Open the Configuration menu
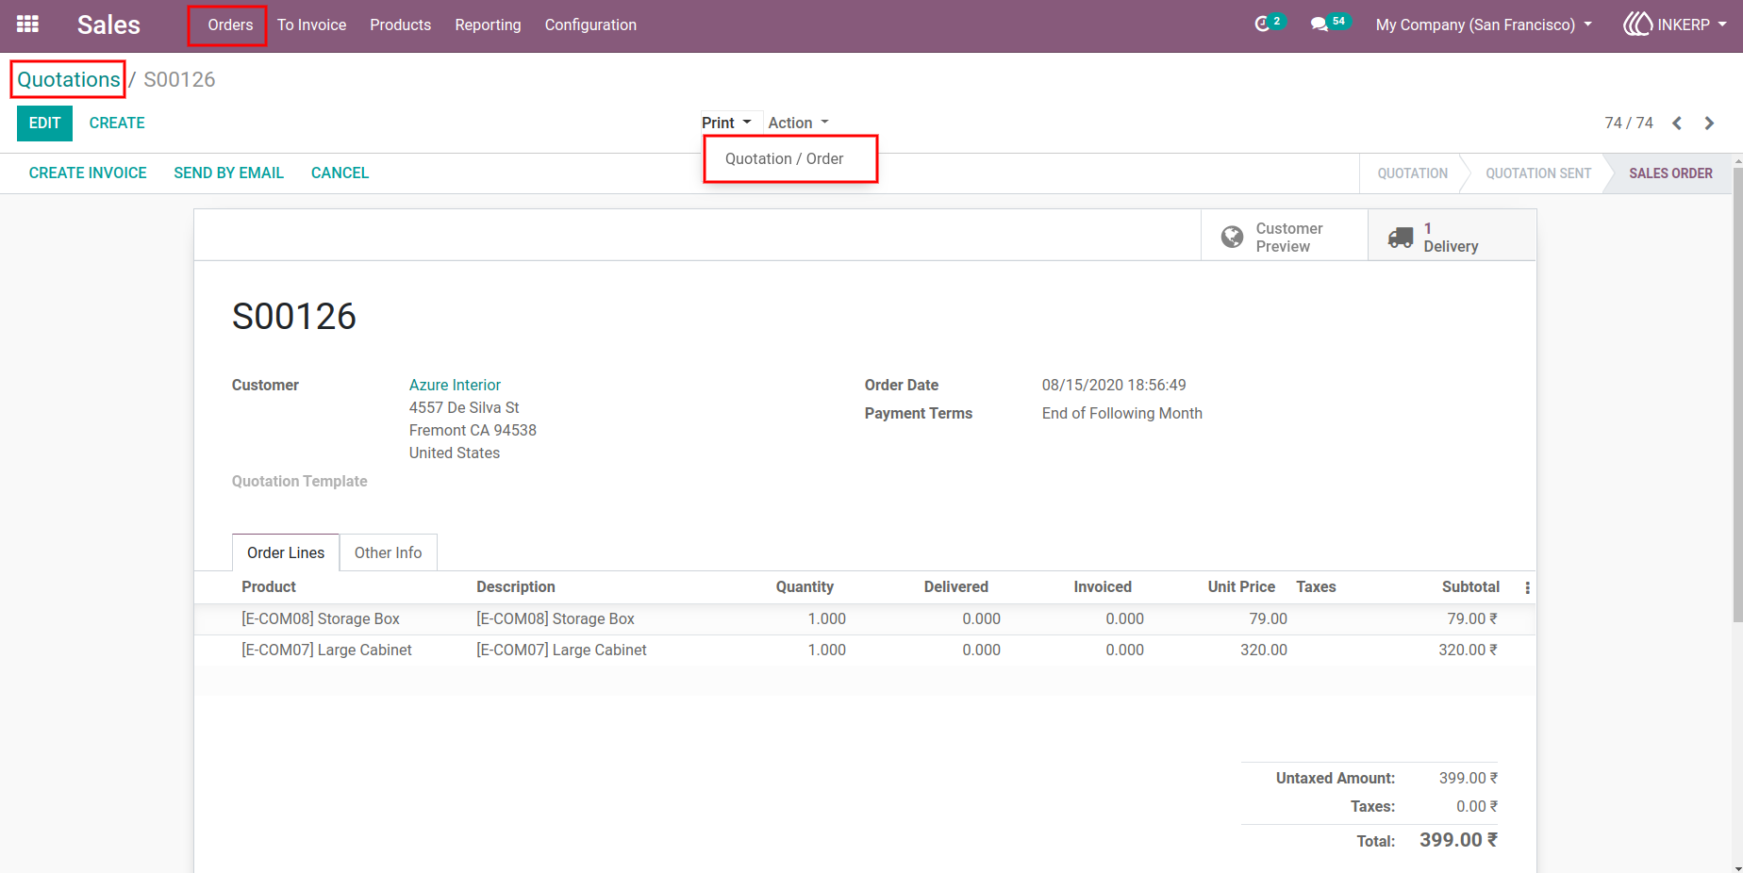 click(590, 25)
